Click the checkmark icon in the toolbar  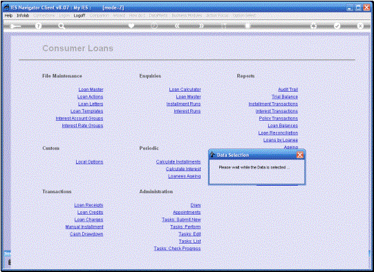[337, 26]
